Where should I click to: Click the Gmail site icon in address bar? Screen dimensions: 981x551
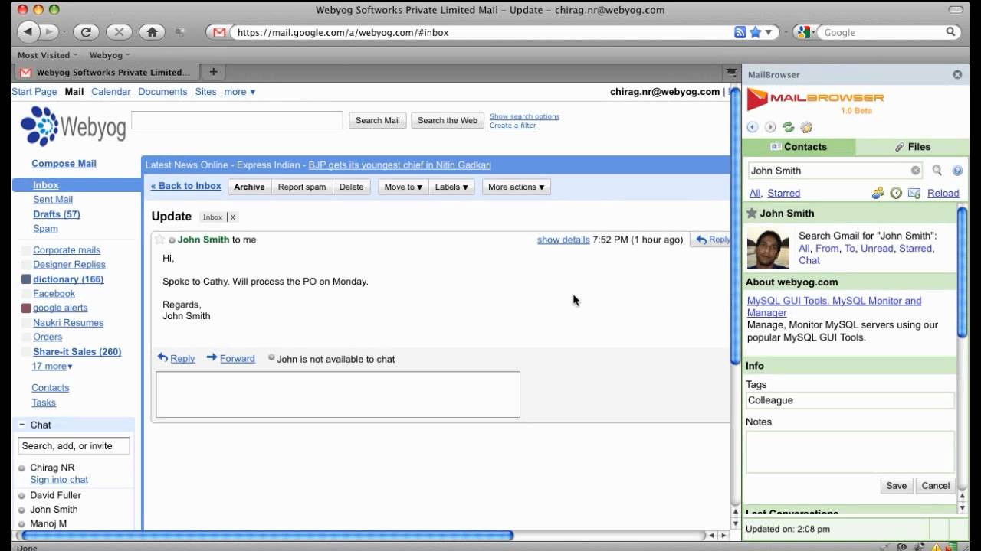coord(219,32)
